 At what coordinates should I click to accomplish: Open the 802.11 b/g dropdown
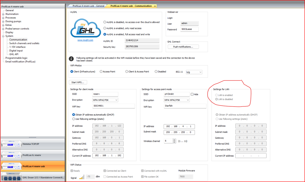[194, 72]
